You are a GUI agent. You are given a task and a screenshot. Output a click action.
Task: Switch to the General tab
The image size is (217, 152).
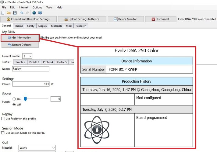[x=6, y=26]
